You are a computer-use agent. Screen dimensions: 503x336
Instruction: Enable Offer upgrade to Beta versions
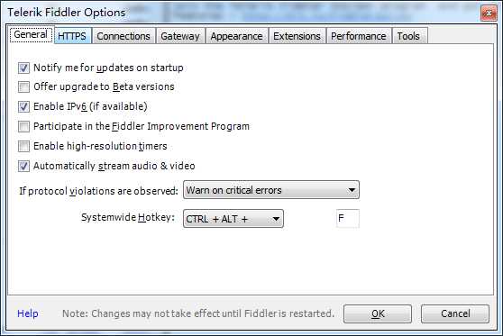click(x=23, y=86)
